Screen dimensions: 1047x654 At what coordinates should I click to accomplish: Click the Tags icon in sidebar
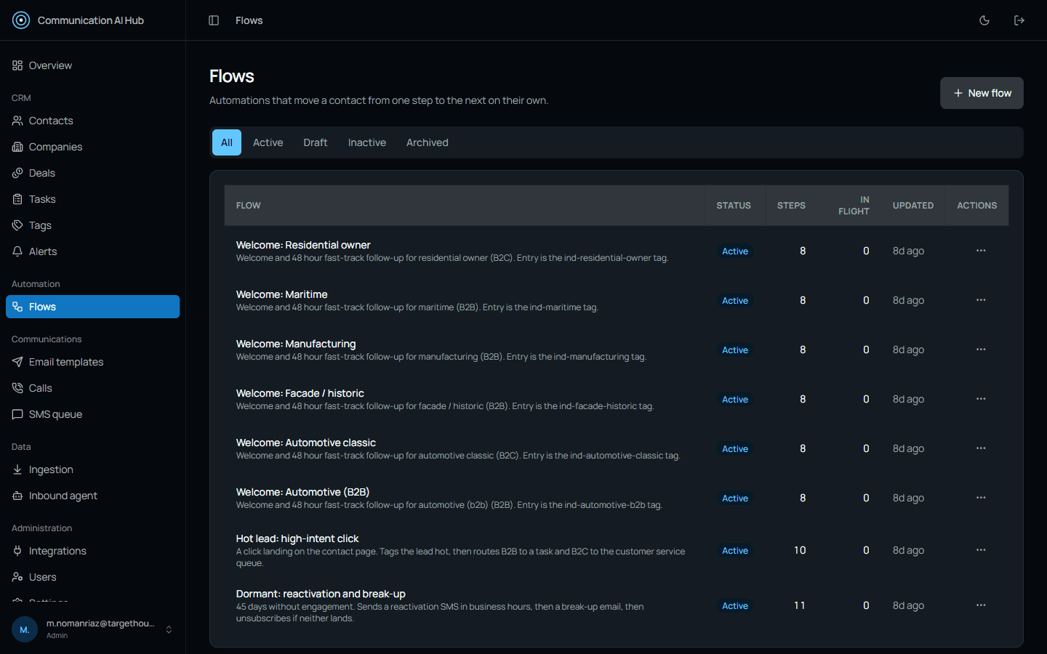(x=17, y=225)
